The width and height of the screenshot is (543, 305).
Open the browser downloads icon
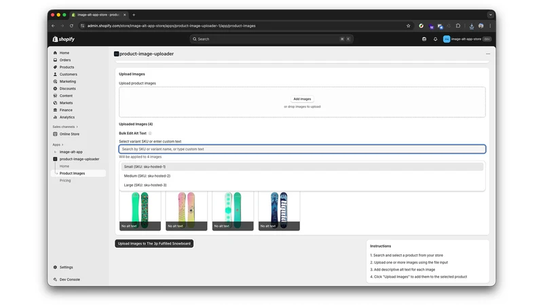pos(471,26)
